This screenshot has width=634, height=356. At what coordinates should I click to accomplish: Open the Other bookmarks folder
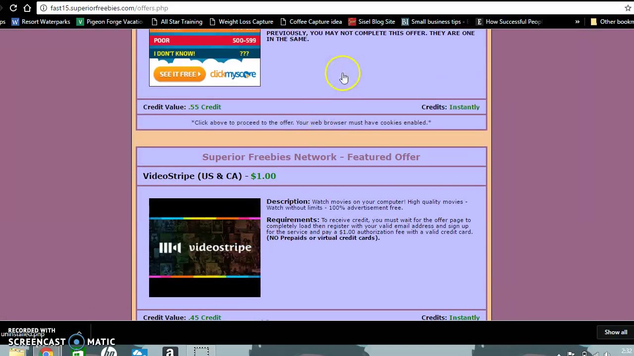pos(612,22)
